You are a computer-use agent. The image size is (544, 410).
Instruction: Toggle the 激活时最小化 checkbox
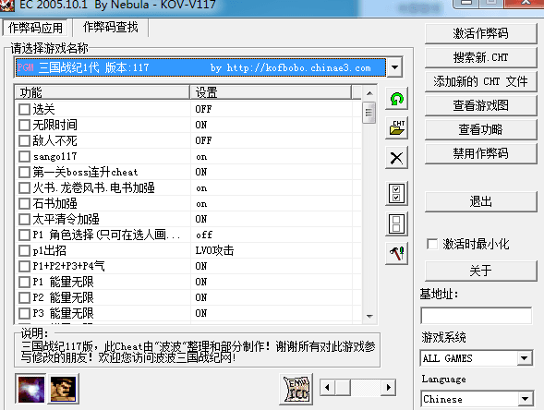432,244
